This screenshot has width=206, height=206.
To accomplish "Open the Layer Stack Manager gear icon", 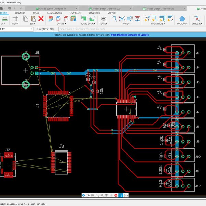I will [x=73, y=19].
